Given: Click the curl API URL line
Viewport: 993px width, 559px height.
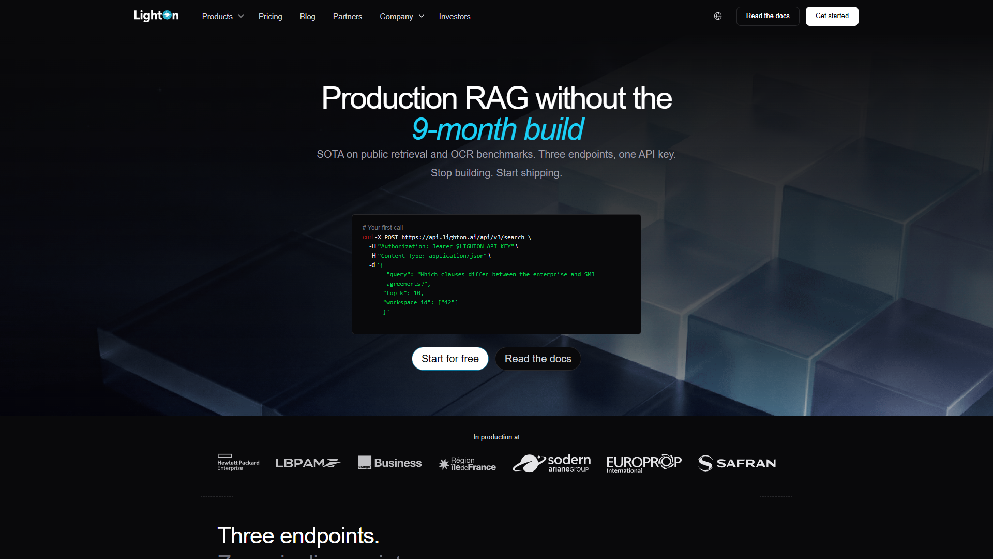Looking at the screenshot, I should point(447,237).
